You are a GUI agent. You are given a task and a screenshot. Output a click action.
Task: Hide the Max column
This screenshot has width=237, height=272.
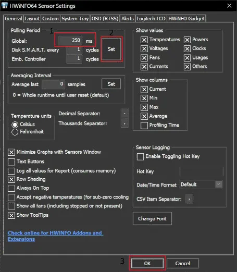144,107
